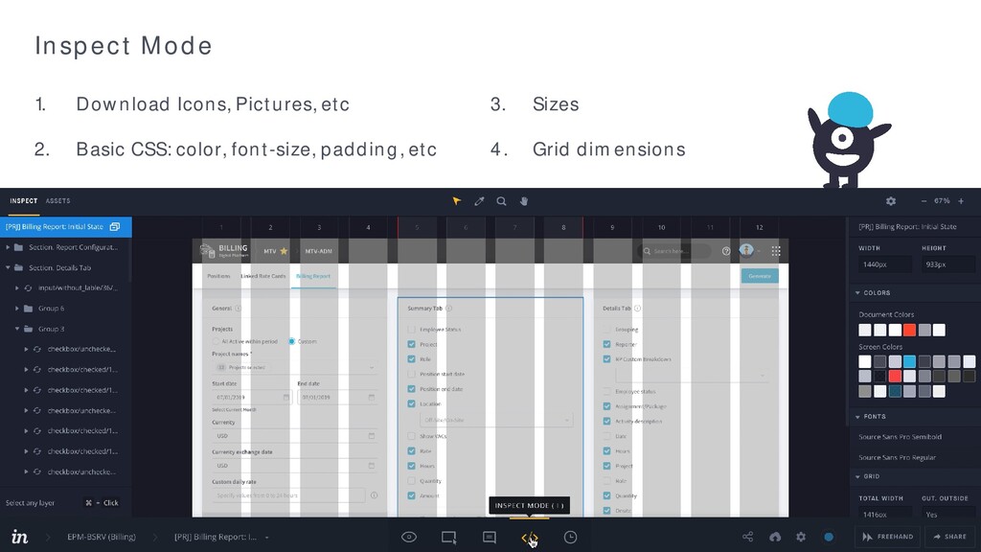
Task: Select the hand pan tool
Action: pyautogui.click(x=524, y=201)
